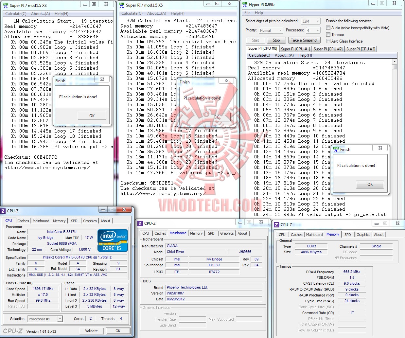Select the Super PI [CPU #0] tab

pyautogui.click(x=262, y=48)
